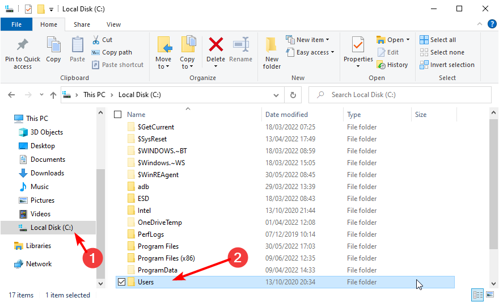
Task: Click the Select all icon
Action: (424, 40)
